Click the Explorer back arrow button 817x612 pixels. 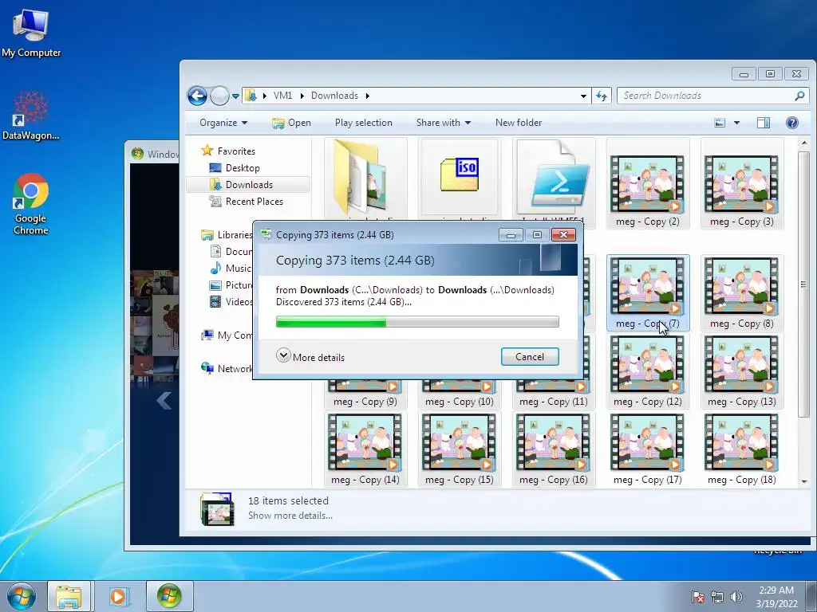point(198,96)
